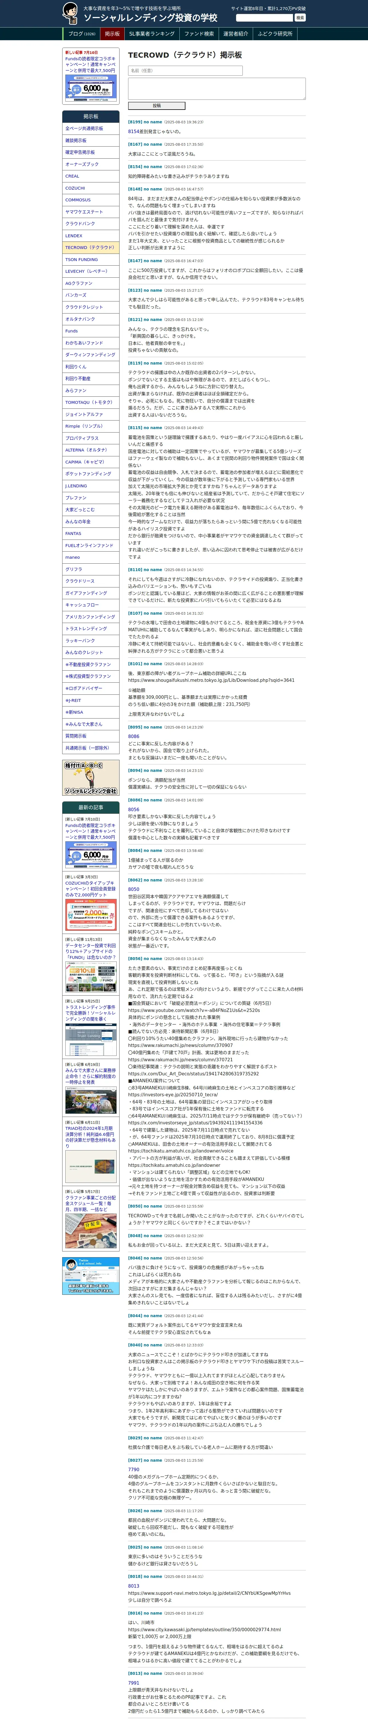This screenshot has height=1721, width=368.
Task: Open TOMOTAQU（トモタク）board link
Action: (91, 402)
